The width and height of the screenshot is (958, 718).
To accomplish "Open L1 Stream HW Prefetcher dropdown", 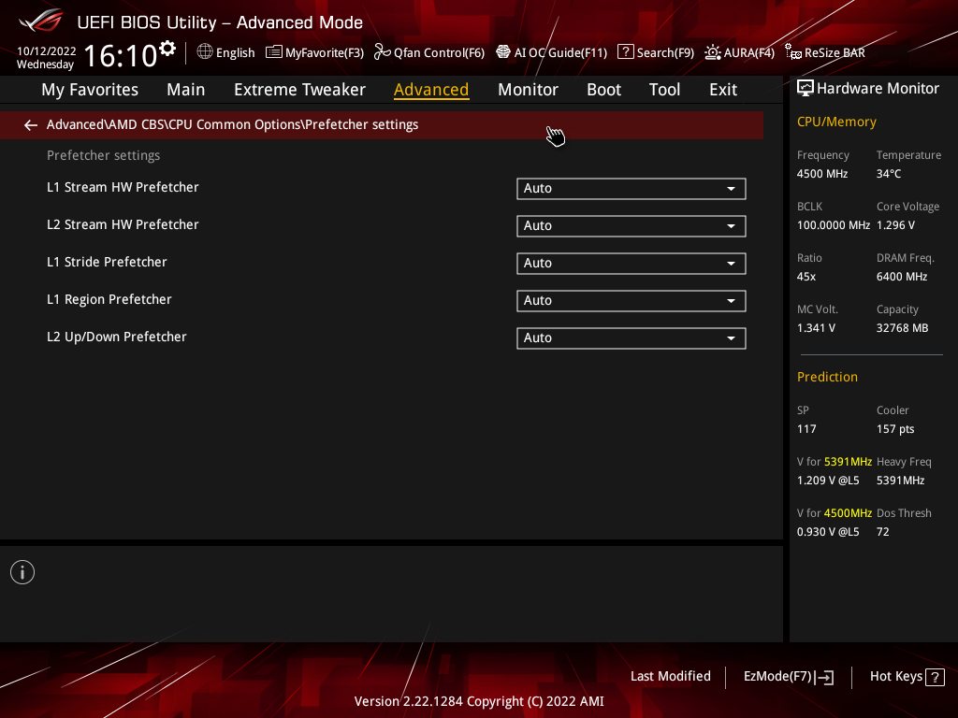I will (631, 189).
